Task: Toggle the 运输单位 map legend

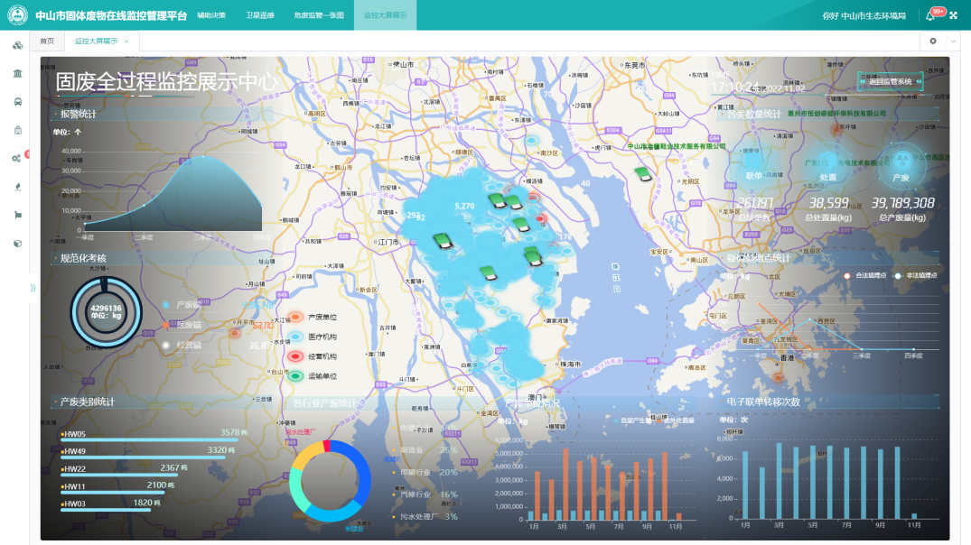Action: [314, 376]
